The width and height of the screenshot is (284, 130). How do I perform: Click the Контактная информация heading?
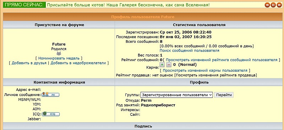tap(59, 82)
